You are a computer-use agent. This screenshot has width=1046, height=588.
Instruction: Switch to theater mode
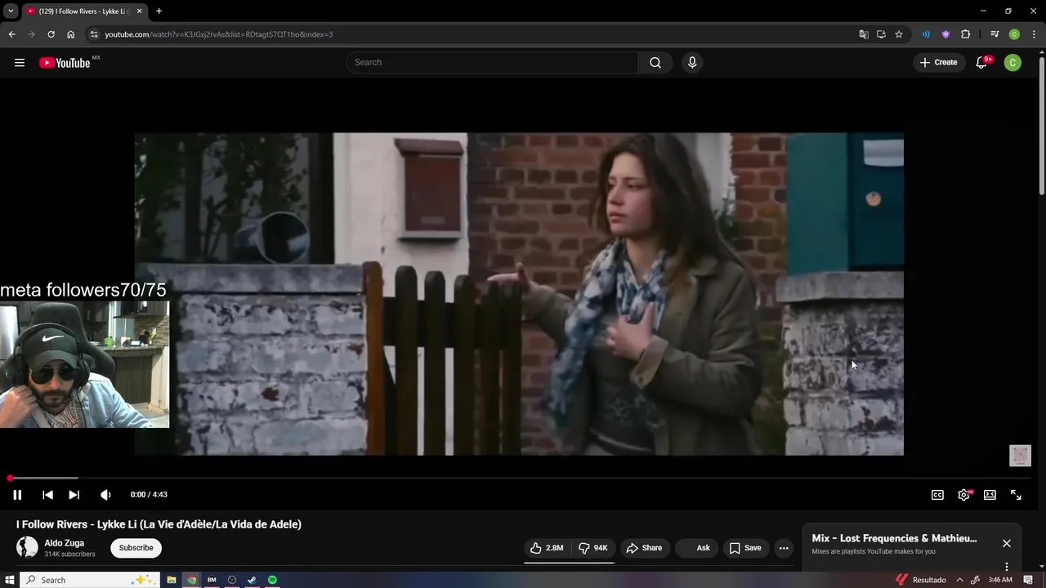point(990,495)
